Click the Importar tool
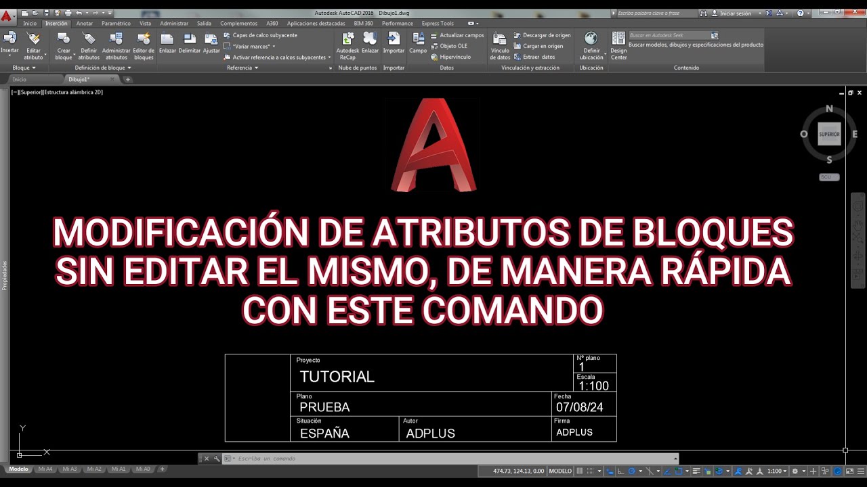867x487 pixels. [x=394, y=42]
